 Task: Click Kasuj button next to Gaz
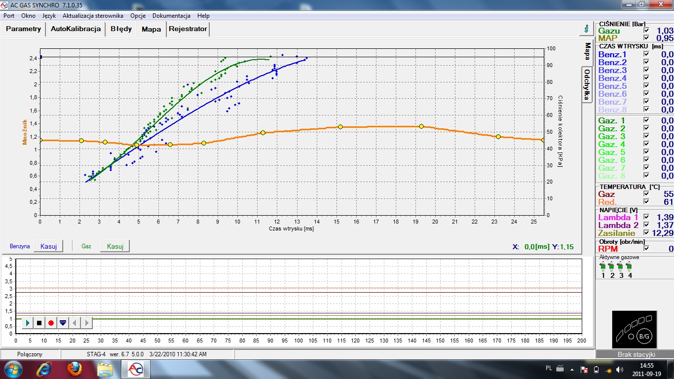pyautogui.click(x=115, y=246)
